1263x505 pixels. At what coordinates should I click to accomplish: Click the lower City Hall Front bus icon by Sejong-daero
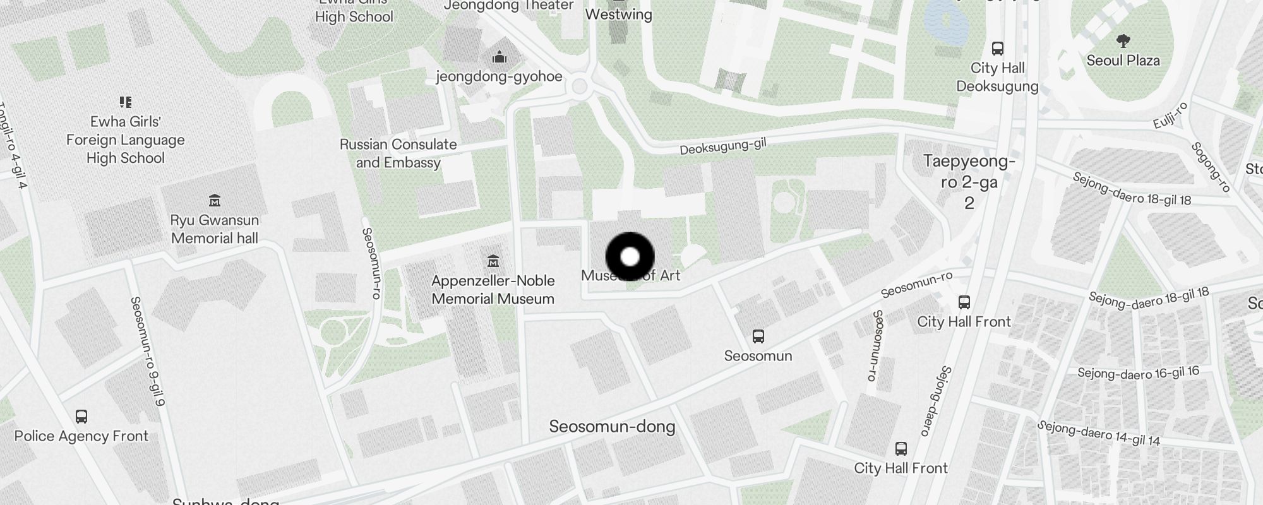tap(901, 449)
